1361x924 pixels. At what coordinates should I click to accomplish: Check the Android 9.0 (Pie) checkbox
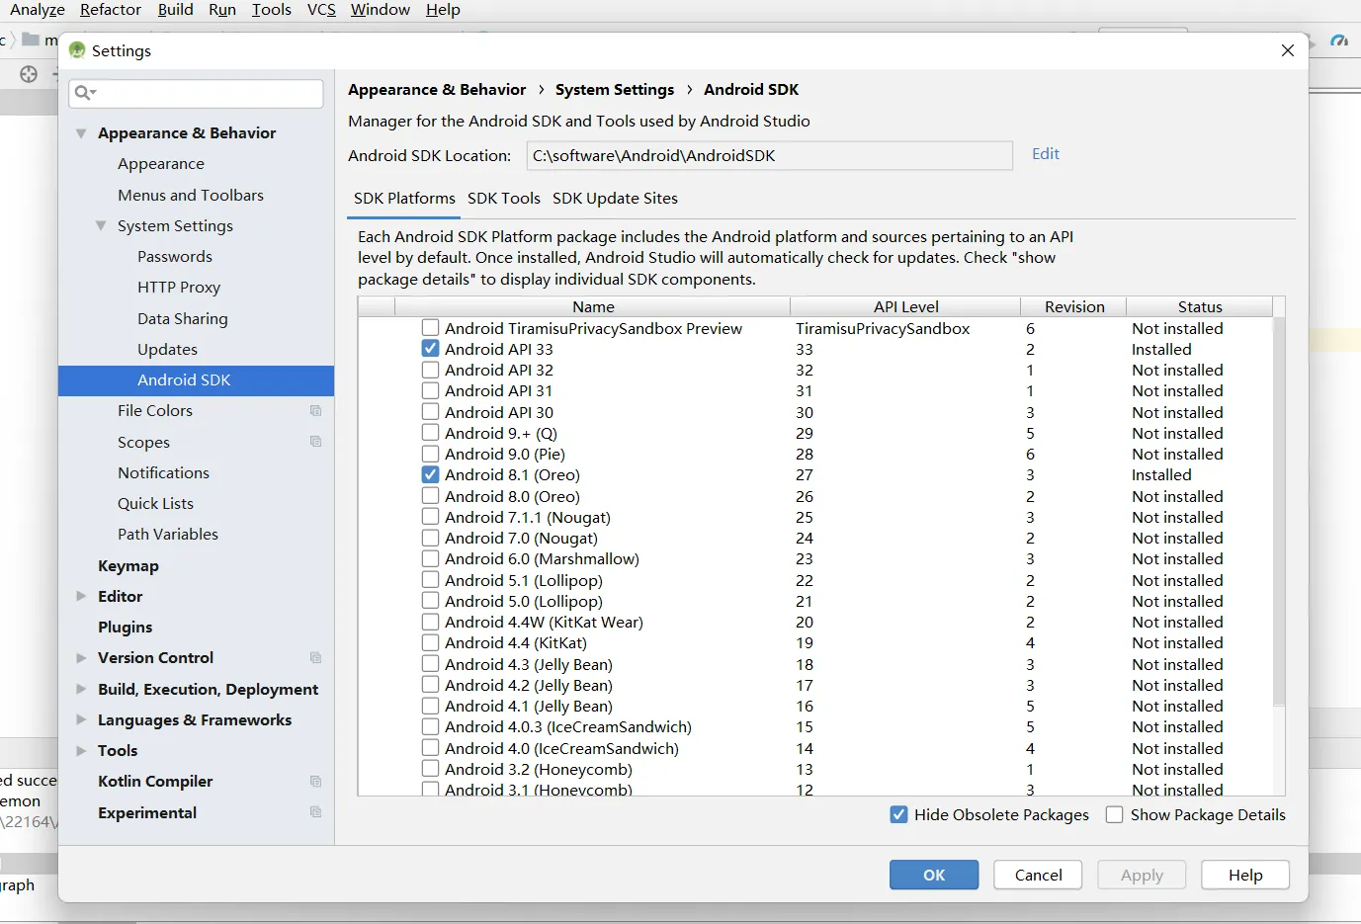[x=430, y=454]
